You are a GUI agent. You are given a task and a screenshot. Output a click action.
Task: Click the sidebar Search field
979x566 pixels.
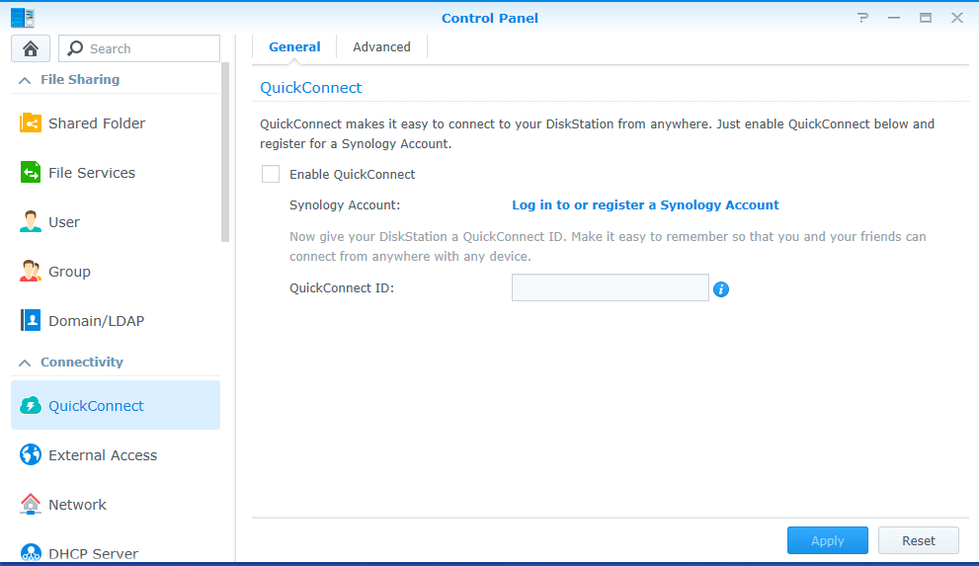pyautogui.click(x=139, y=48)
